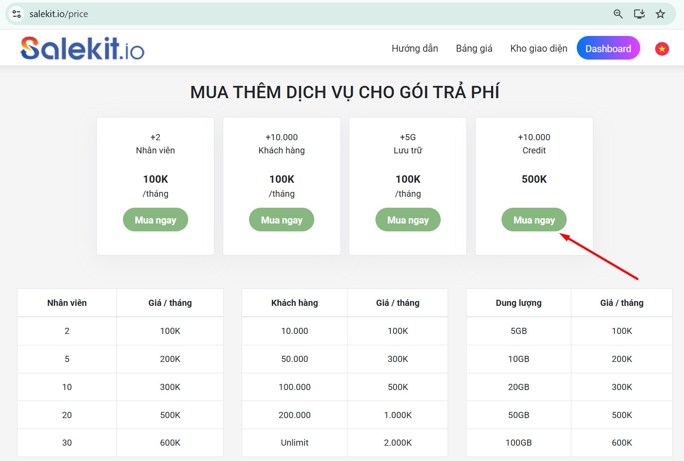Screen dimensions: 684x461
Task: Click the Unlimit cell in Khách hàng table
Action: tap(295, 443)
